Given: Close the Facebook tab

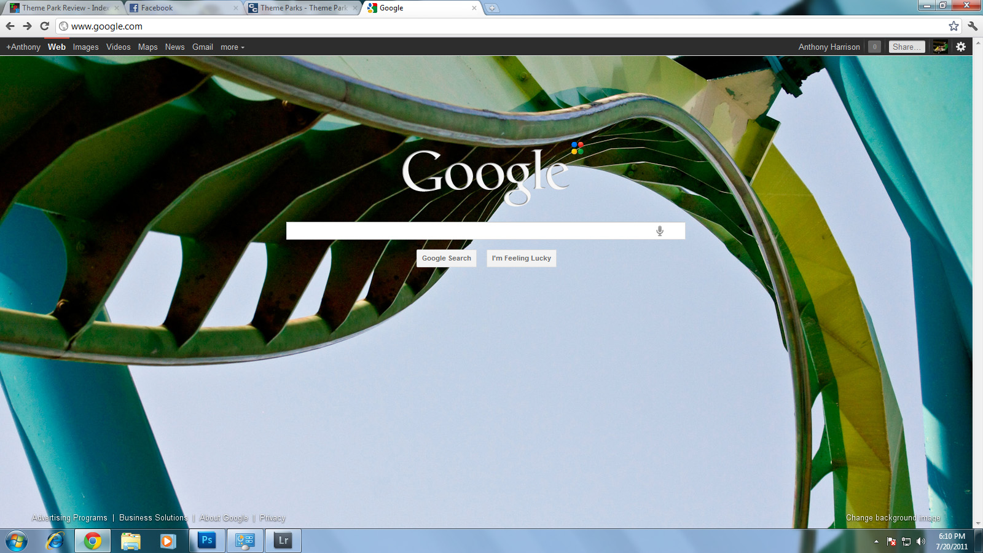Looking at the screenshot, I should pos(235,8).
